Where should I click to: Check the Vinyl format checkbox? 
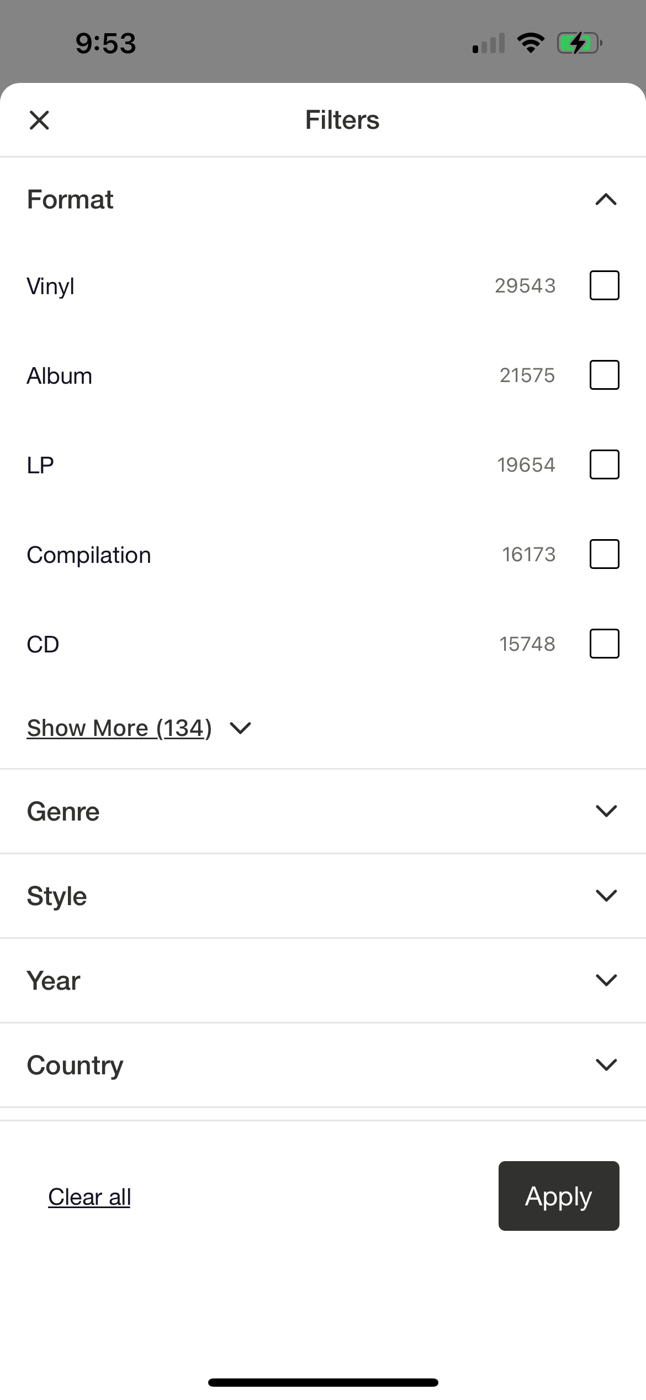(x=604, y=285)
